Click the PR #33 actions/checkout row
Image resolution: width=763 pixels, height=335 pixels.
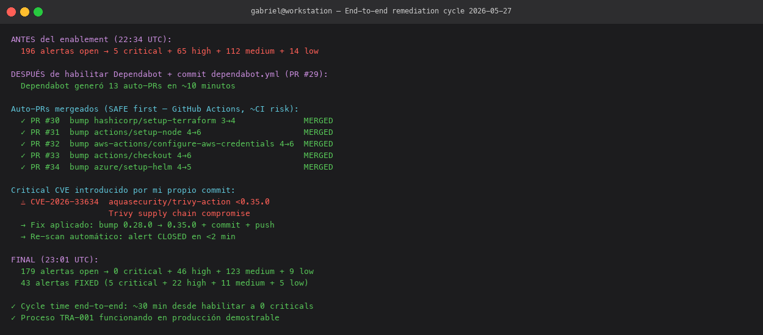[177, 156]
